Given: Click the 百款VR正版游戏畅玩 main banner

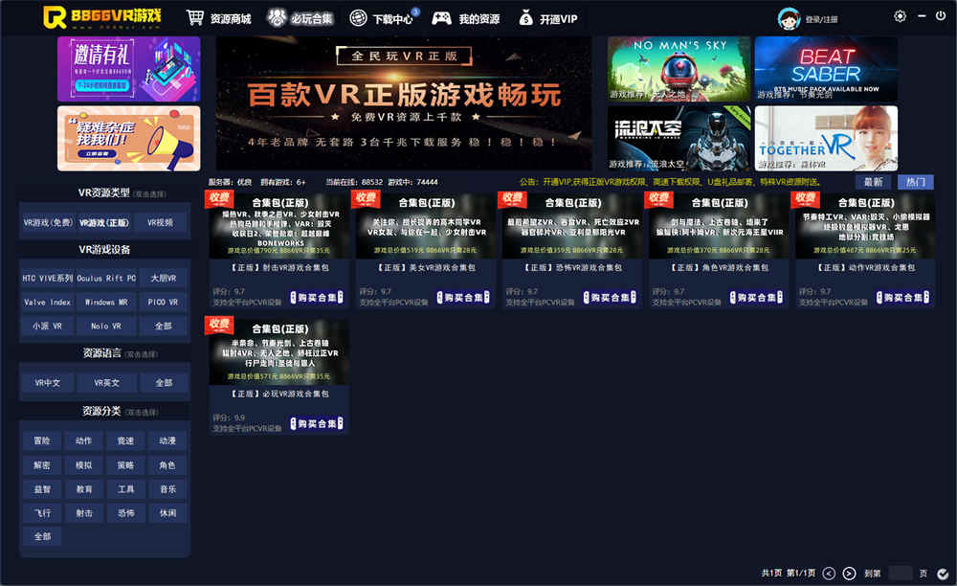Looking at the screenshot, I should point(404,103).
